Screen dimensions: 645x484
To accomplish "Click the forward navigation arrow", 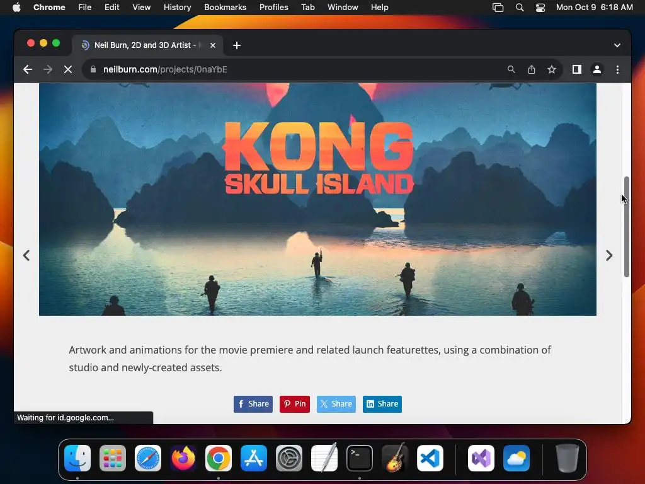I will pos(48,69).
